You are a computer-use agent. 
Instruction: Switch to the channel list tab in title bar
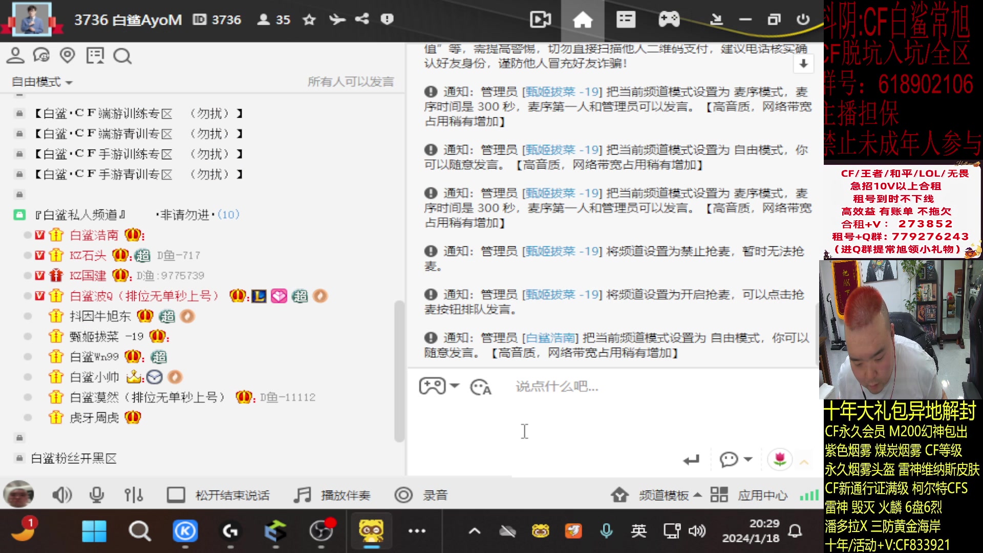pos(626,20)
